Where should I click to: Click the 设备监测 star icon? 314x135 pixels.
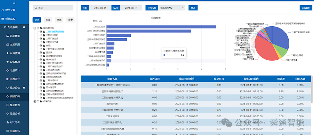8,53
